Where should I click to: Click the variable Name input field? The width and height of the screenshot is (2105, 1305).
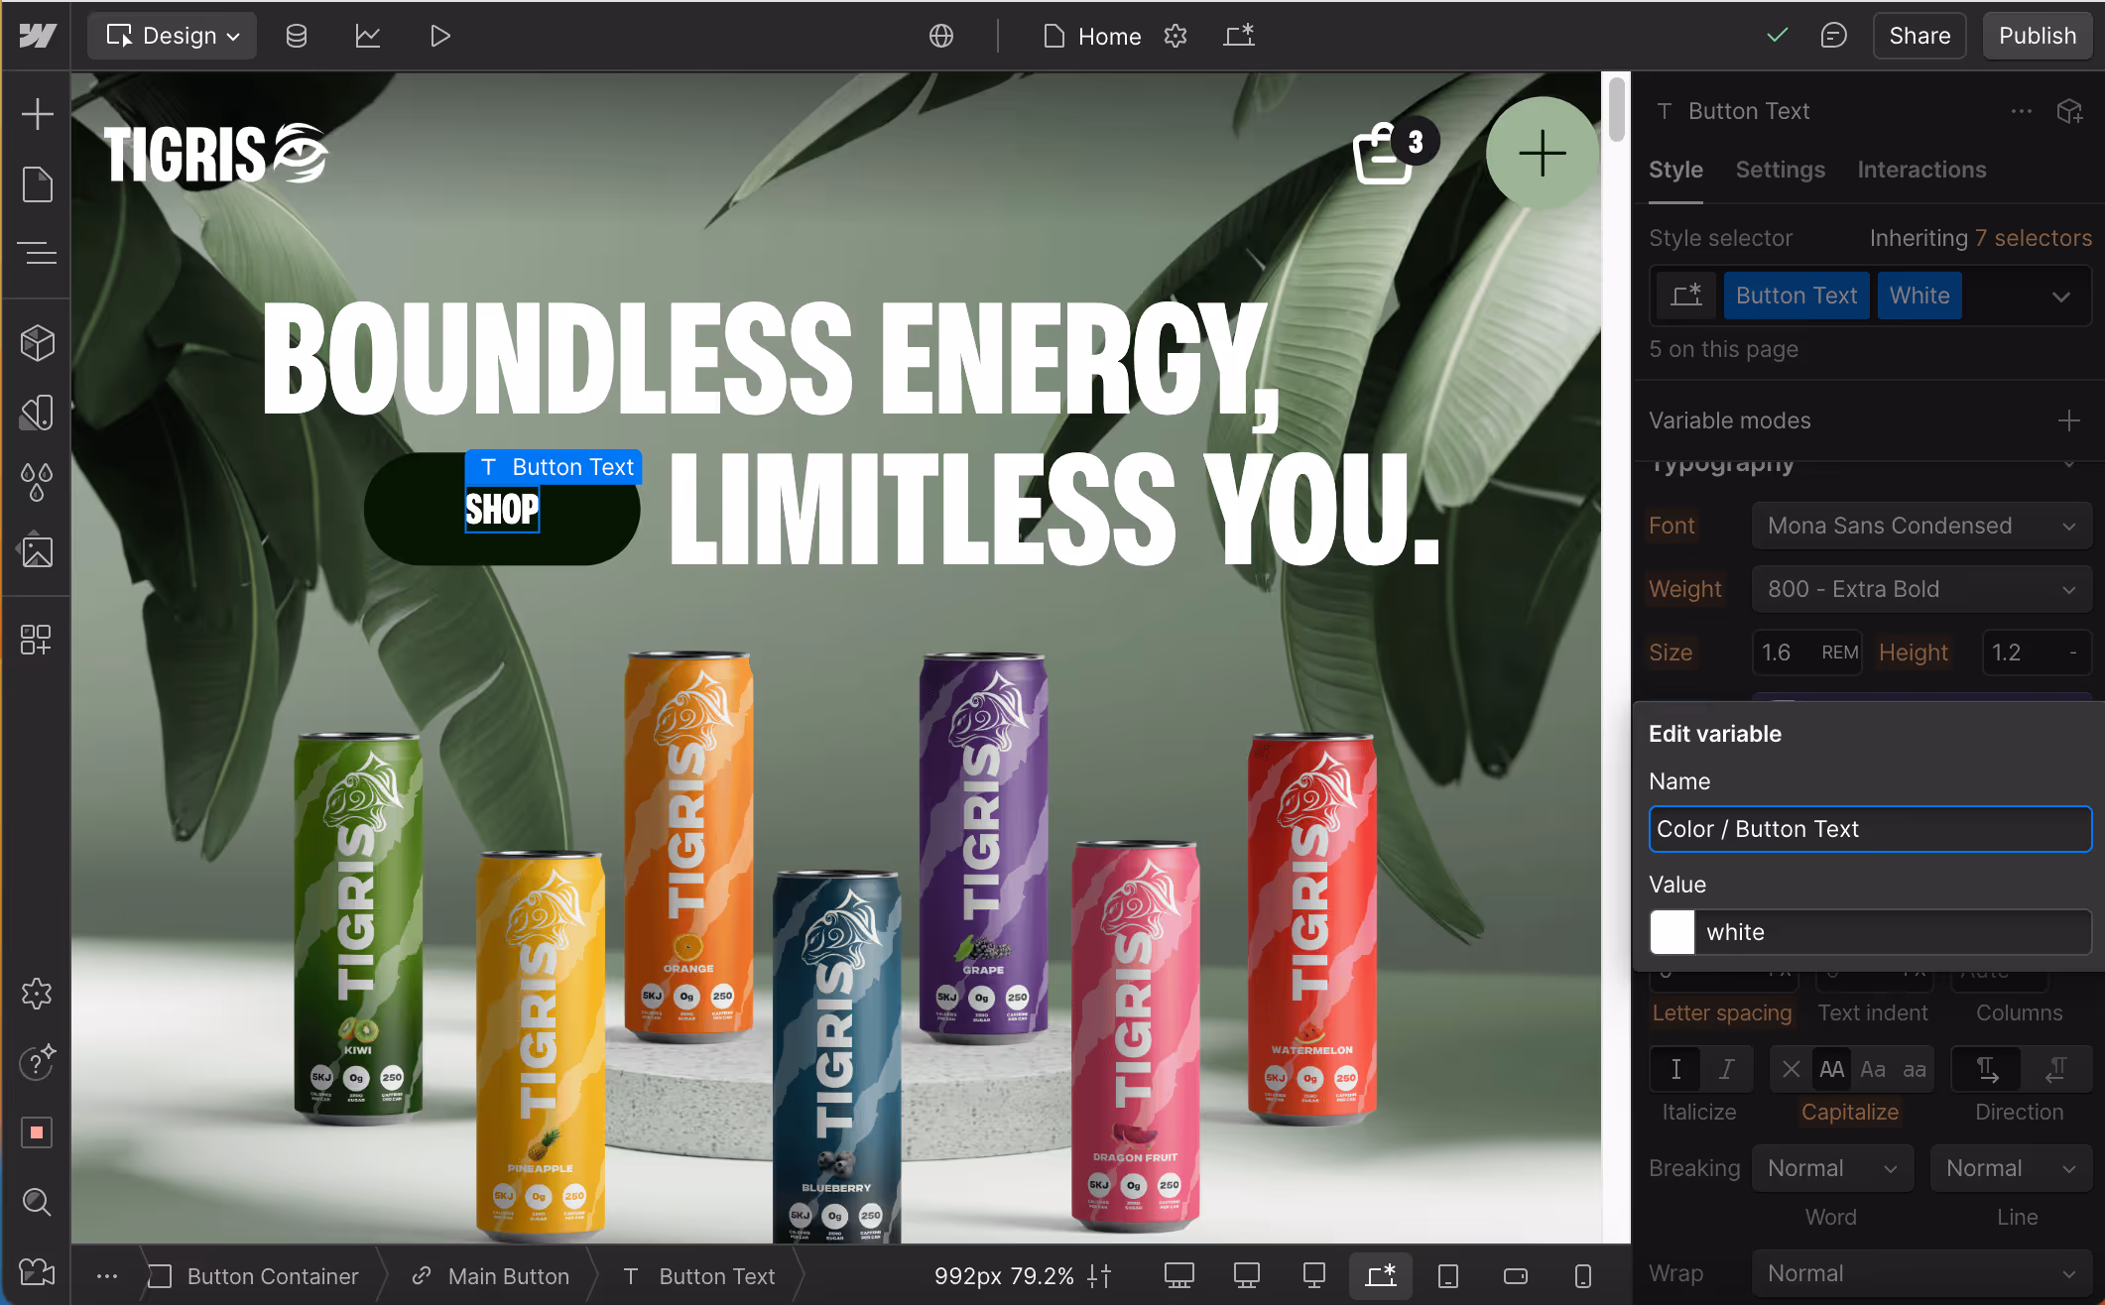coord(1870,829)
